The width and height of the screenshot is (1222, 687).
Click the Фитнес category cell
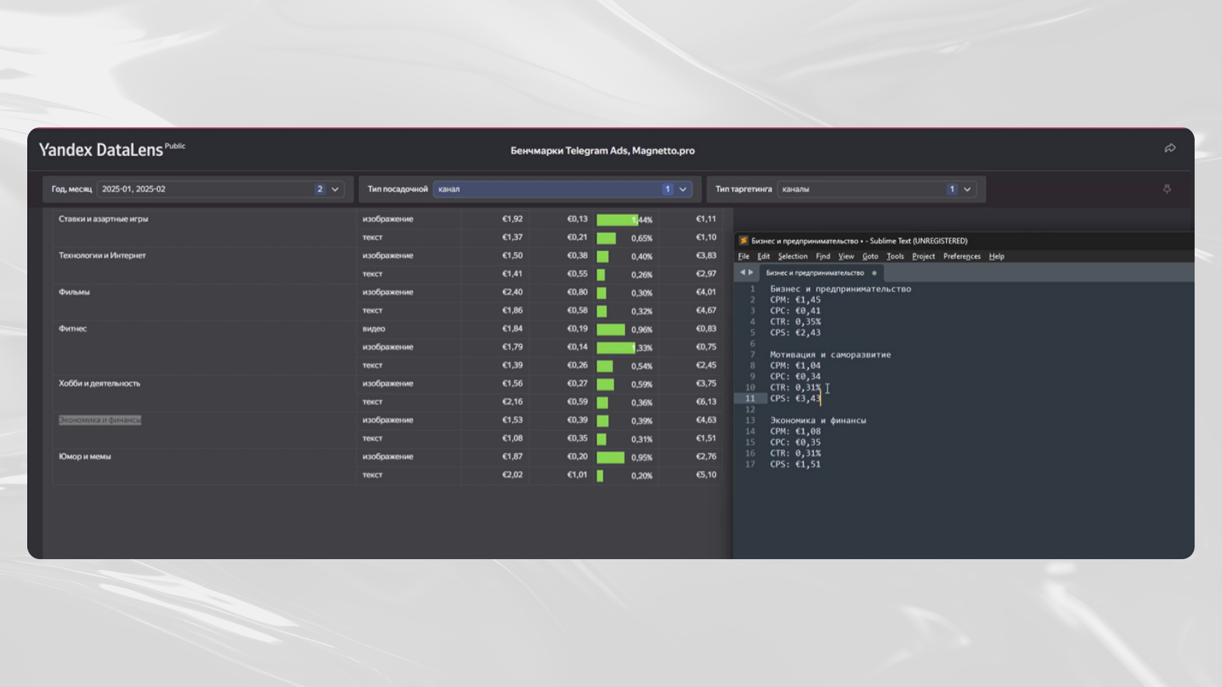[x=73, y=328]
